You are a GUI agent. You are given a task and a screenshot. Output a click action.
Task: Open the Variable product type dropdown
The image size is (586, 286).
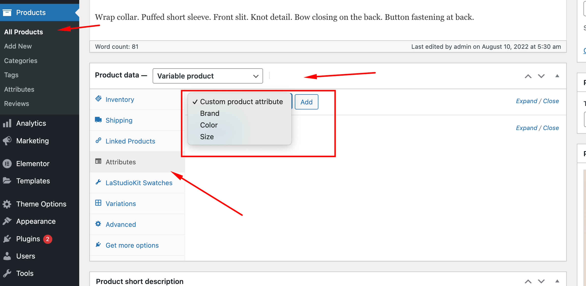click(208, 76)
